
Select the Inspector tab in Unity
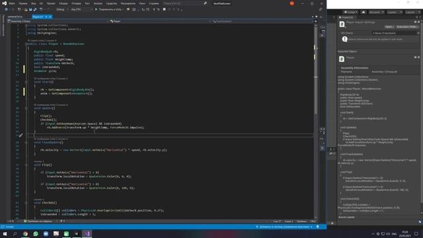pos(346,17)
